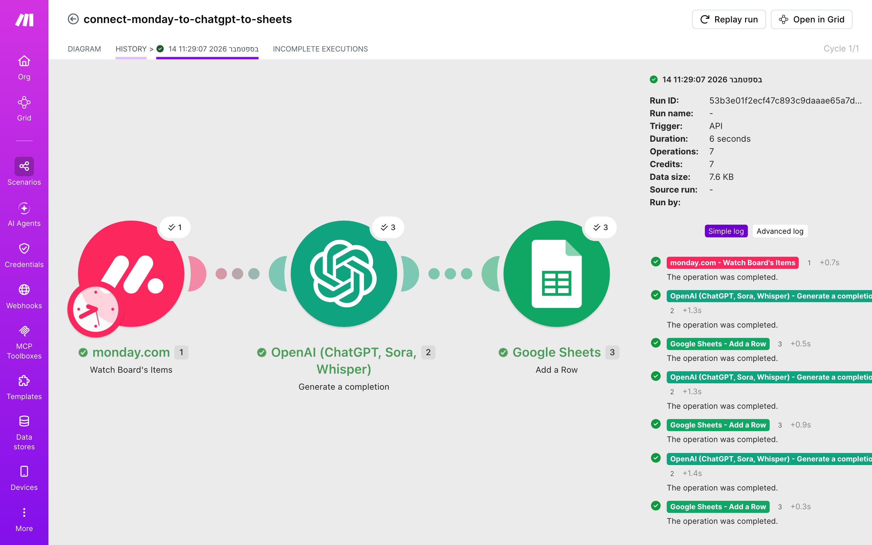Viewport: 872px width, 545px height.
Task: Switch to the DIAGRAM tab
Action: click(x=84, y=49)
